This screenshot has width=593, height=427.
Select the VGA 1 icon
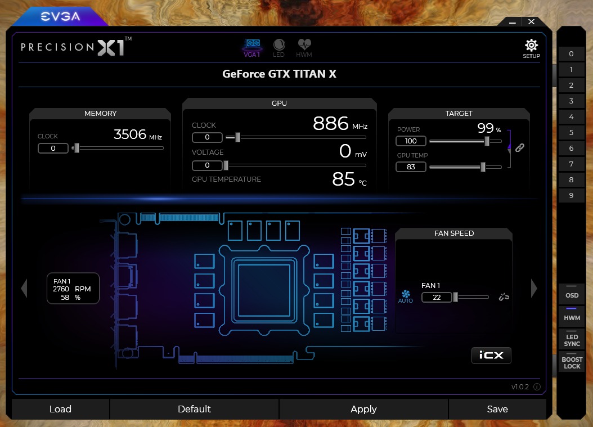tap(251, 47)
